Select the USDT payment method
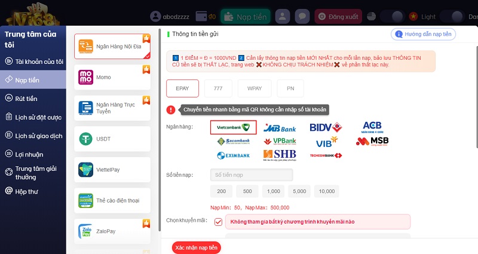The image size is (478, 254). point(112,139)
